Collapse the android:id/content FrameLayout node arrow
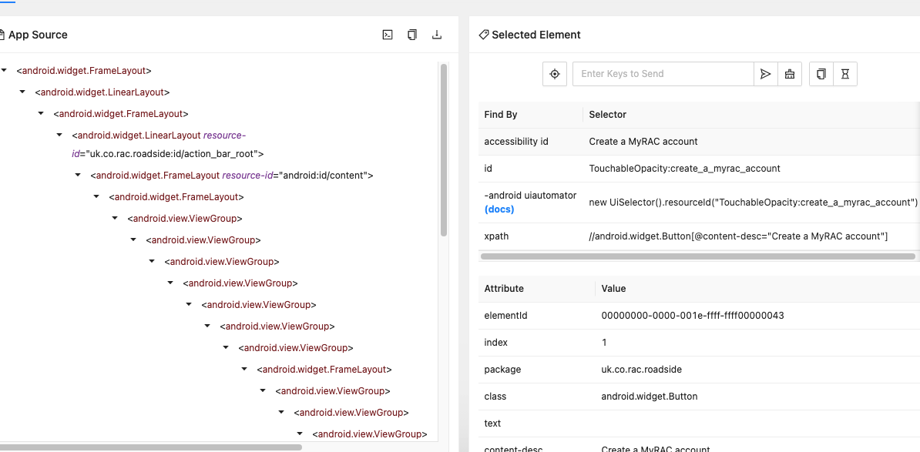Viewport: 920px width, 452px height. 78,175
